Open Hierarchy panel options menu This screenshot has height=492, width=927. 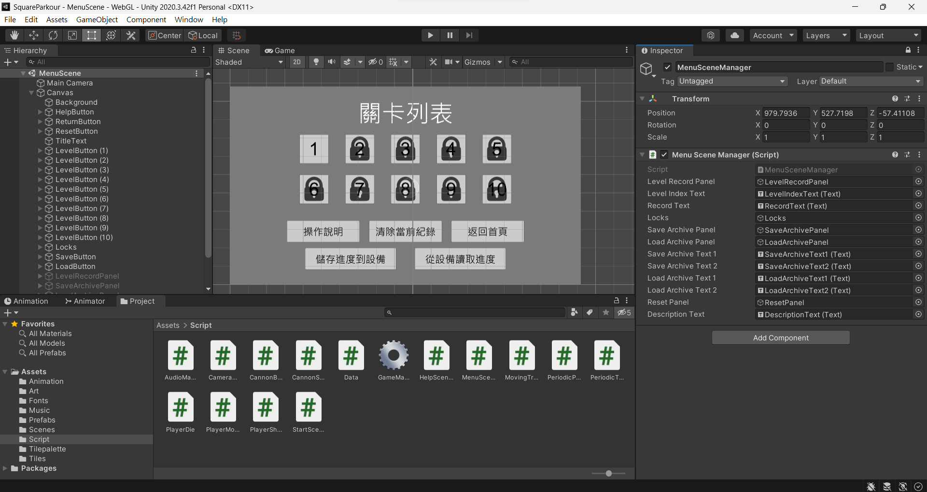204,50
